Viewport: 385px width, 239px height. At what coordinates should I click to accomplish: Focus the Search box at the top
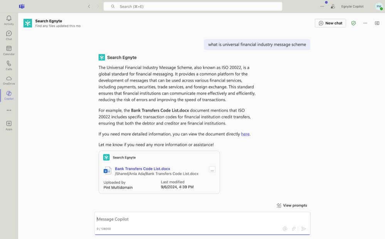193,7
